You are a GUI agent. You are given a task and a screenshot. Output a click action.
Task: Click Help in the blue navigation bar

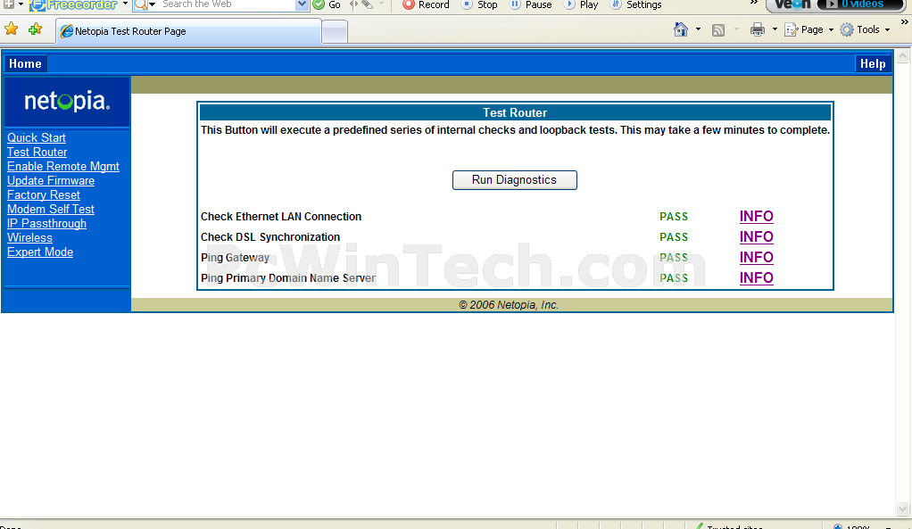(873, 64)
